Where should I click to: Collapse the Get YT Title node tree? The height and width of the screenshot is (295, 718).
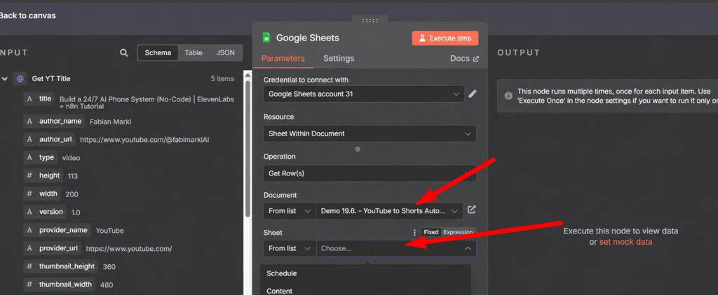5,78
